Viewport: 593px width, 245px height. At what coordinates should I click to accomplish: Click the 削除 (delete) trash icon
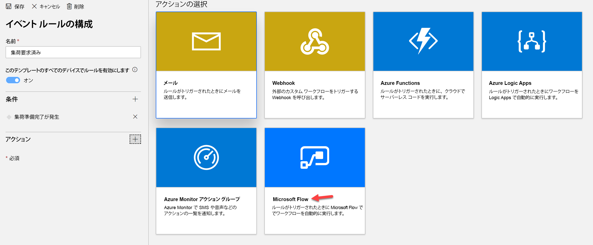(x=69, y=6)
